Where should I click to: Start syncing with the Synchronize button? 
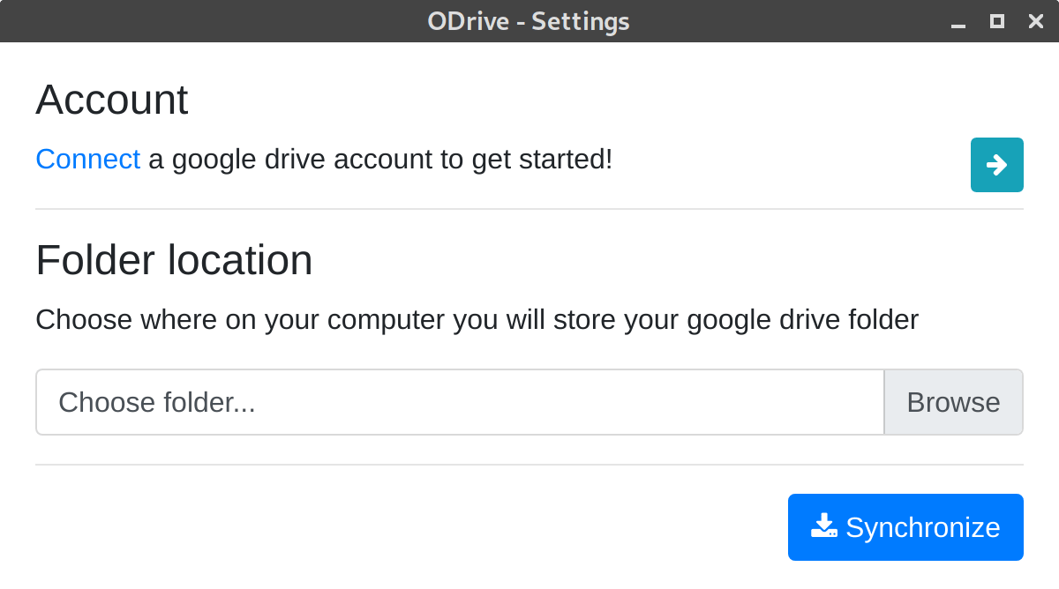click(905, 527)
